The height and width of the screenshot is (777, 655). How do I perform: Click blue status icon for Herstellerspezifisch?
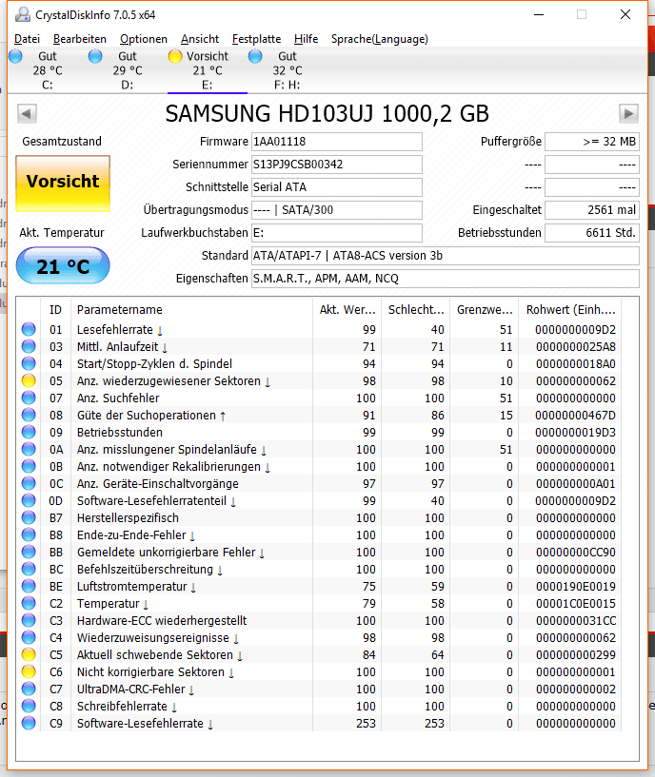(x=29, y=517)
